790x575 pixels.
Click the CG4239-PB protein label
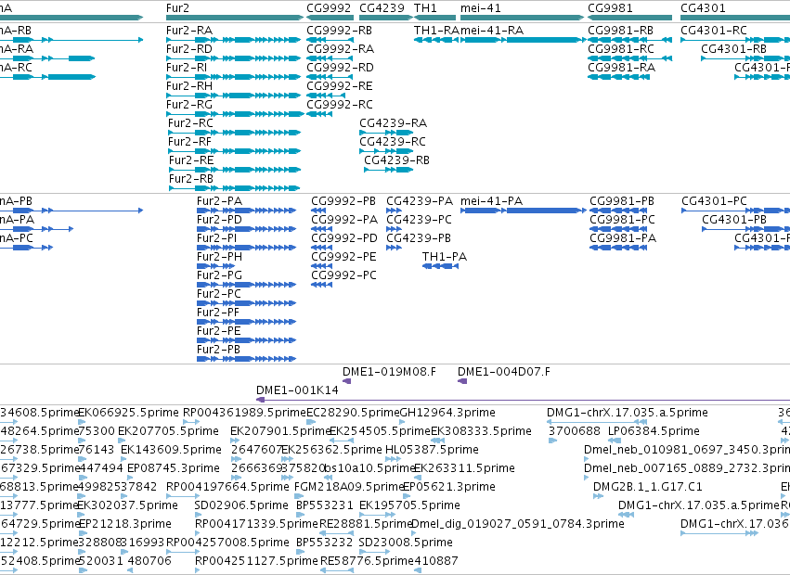pyautogui.click(x=419, y=238)
